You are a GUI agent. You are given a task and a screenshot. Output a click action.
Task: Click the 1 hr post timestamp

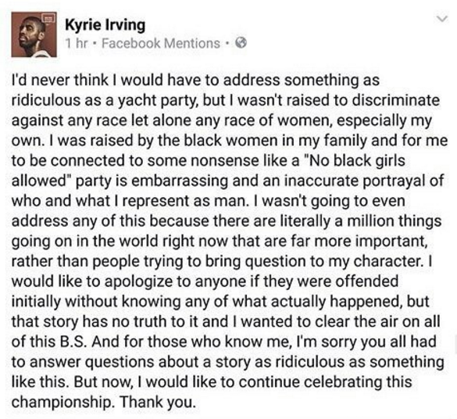tap(76, 43)
